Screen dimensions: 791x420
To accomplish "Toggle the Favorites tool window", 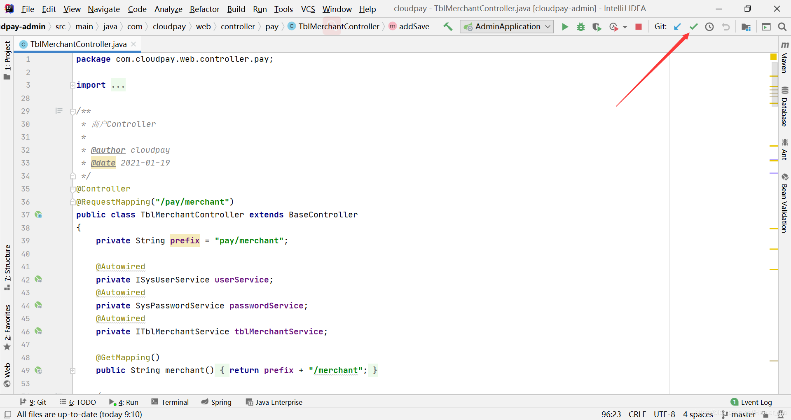I will pyautogui.click(x=7, y=327).
